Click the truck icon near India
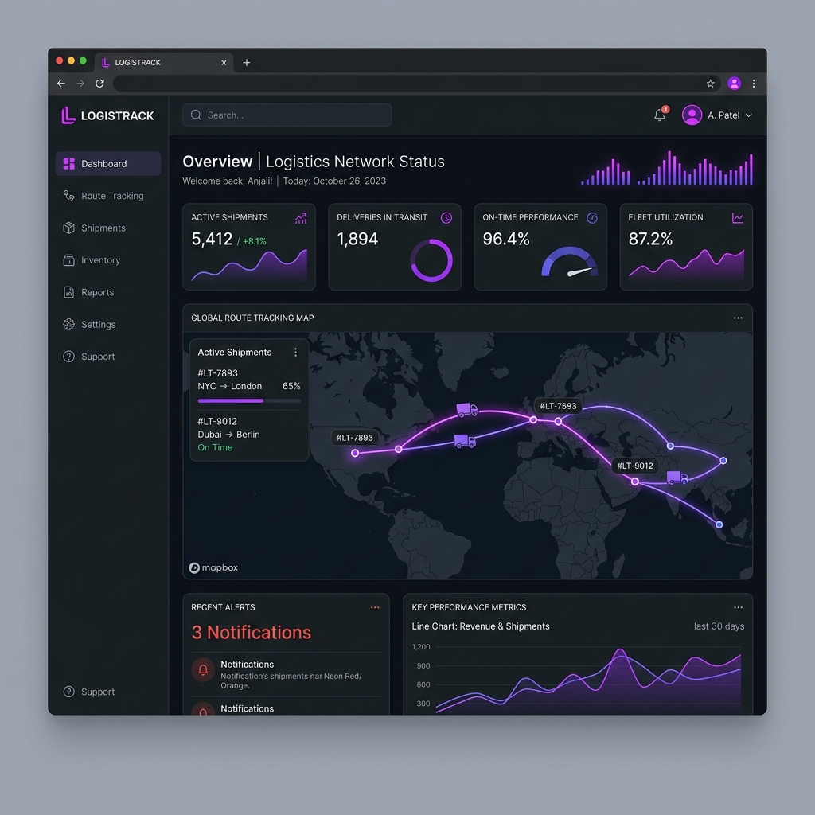Image resolution: width=815 pixels, height=815 pixels. point(677,478)
